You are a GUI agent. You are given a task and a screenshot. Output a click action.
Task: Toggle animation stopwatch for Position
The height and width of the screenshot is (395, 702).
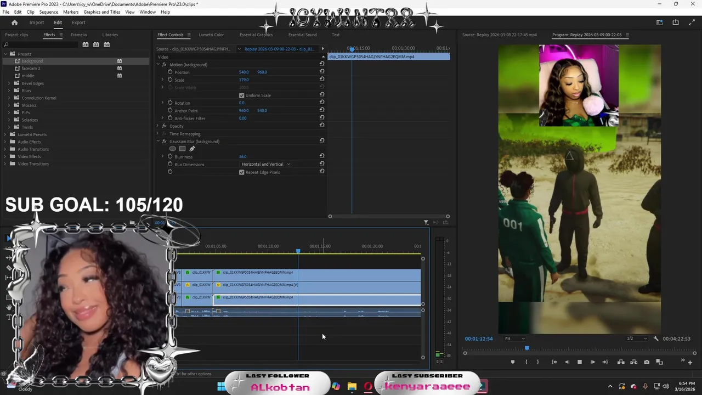click(x=170, y=72)
